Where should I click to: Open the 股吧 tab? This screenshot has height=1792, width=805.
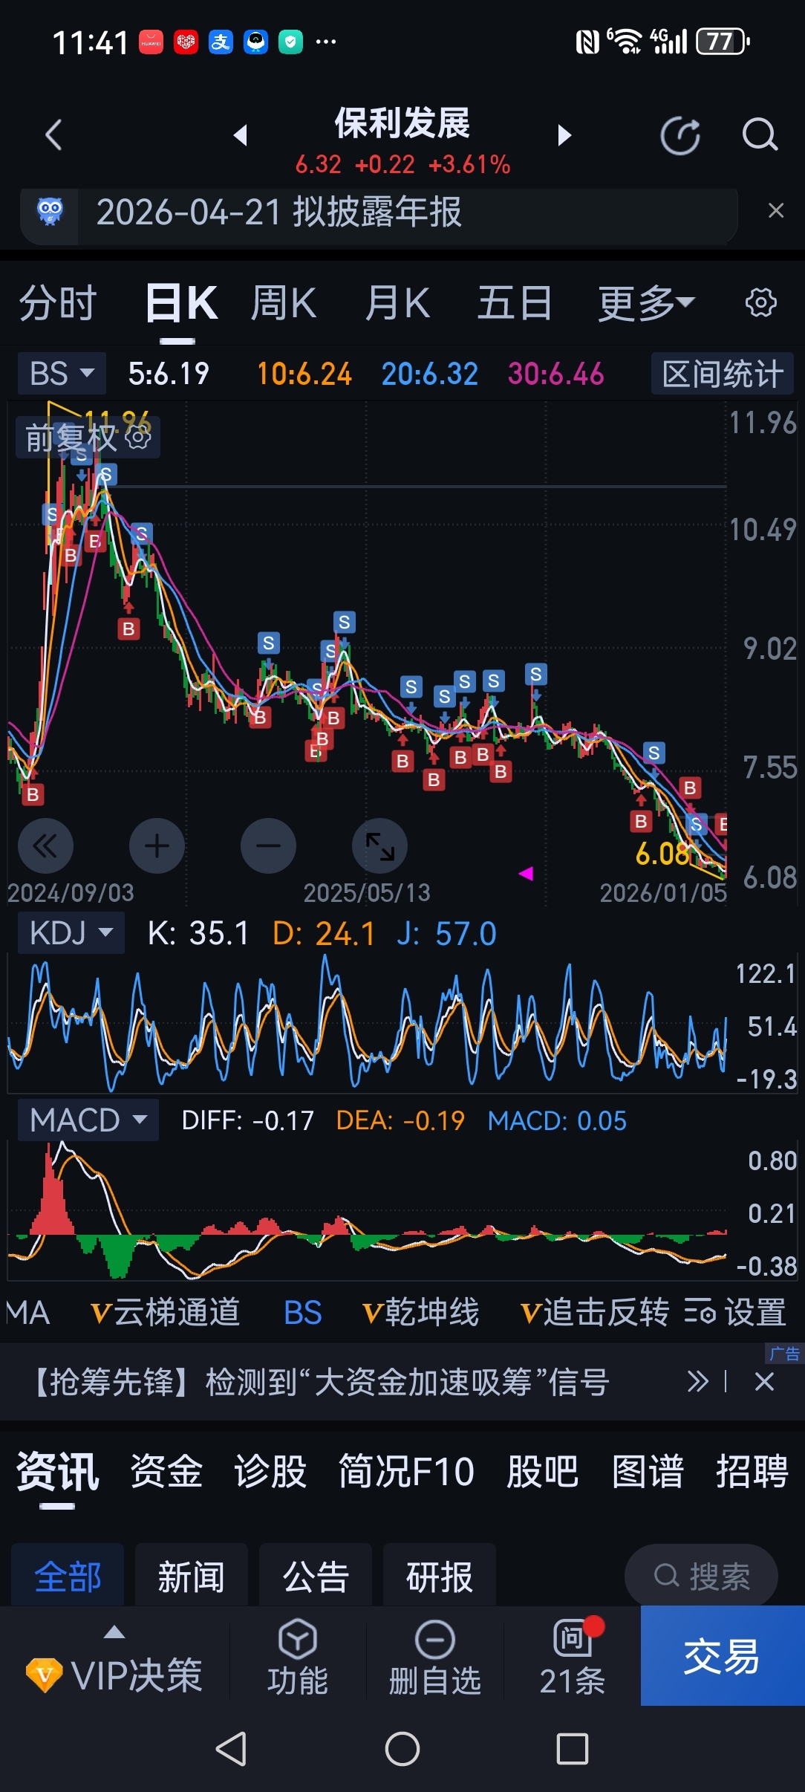[542, 1472]
